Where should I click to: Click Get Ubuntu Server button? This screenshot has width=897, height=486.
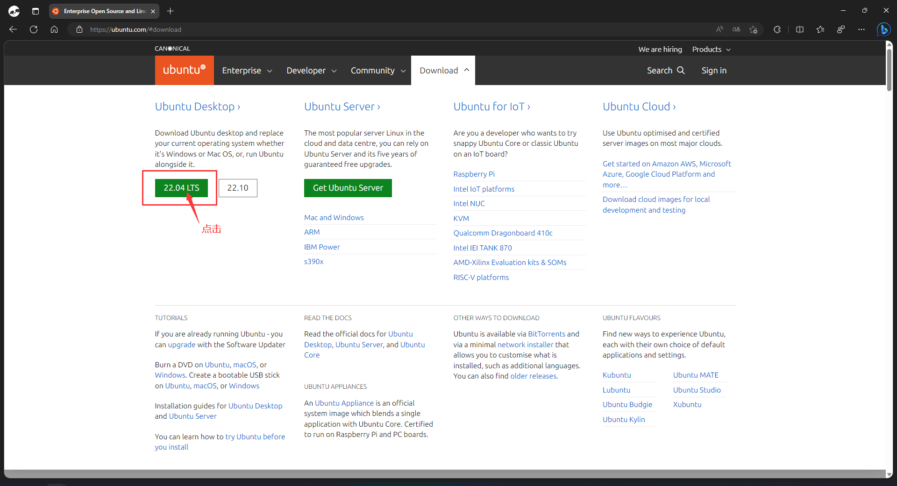(x=348, y=188)
